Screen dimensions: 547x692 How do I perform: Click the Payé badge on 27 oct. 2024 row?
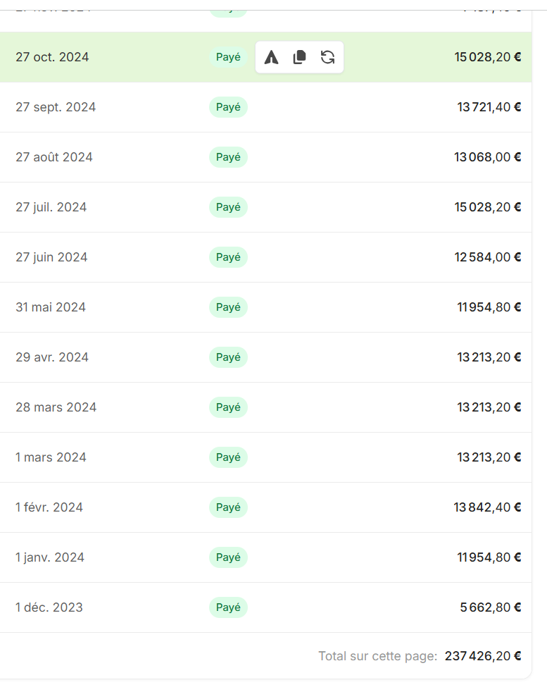228,57
